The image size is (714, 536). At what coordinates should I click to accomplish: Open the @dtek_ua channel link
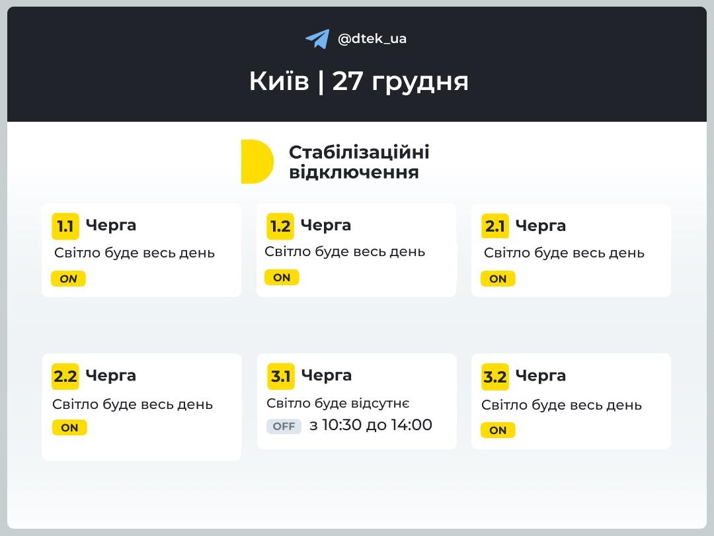click(x=372, y=39)
